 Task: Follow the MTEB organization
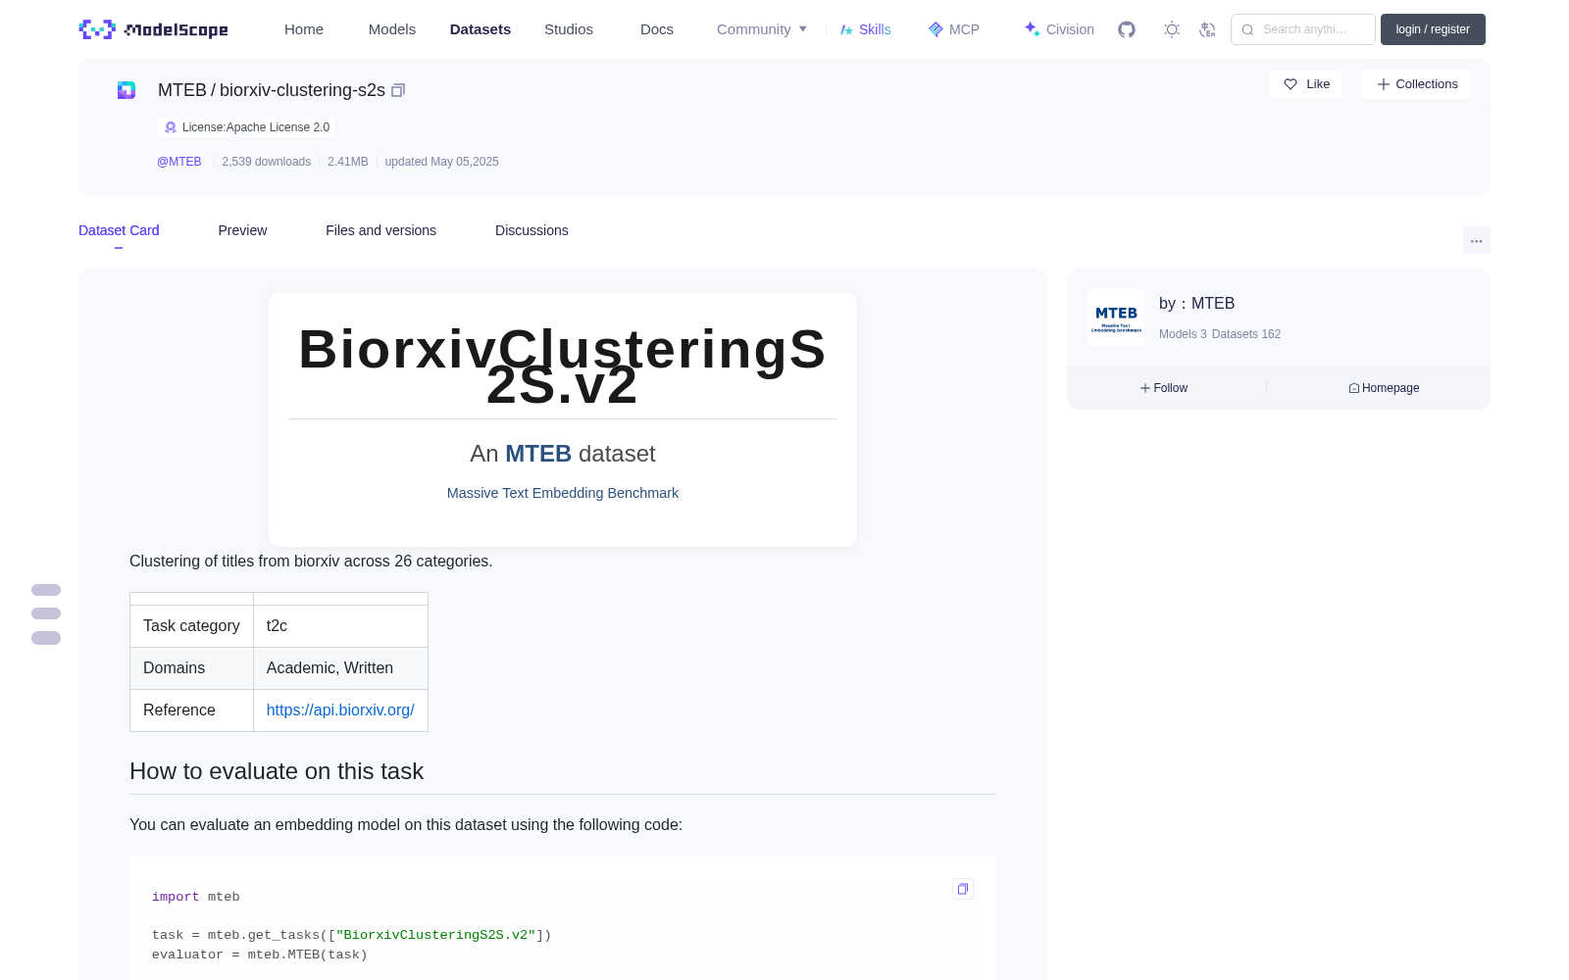(1164, 388)
